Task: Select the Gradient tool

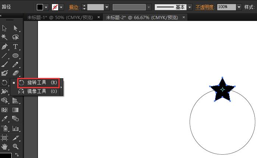Action: click(x=15, y=109)
